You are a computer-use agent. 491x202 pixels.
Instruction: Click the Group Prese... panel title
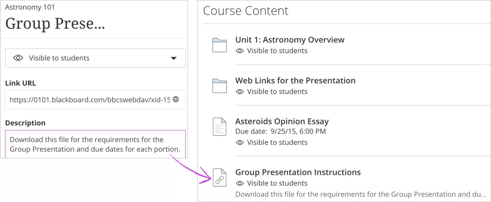point(55,24)
